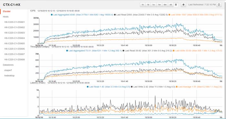Switch to the 1m time range
226x119 pixels.
pyautogui.click(x=159, y=5)
